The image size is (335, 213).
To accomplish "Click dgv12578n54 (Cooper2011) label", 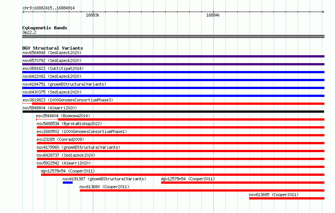I will [x=68, y=171].
